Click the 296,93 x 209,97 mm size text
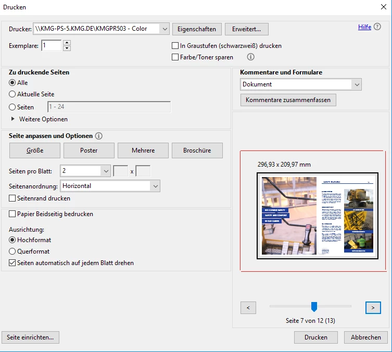 (284, 165)
